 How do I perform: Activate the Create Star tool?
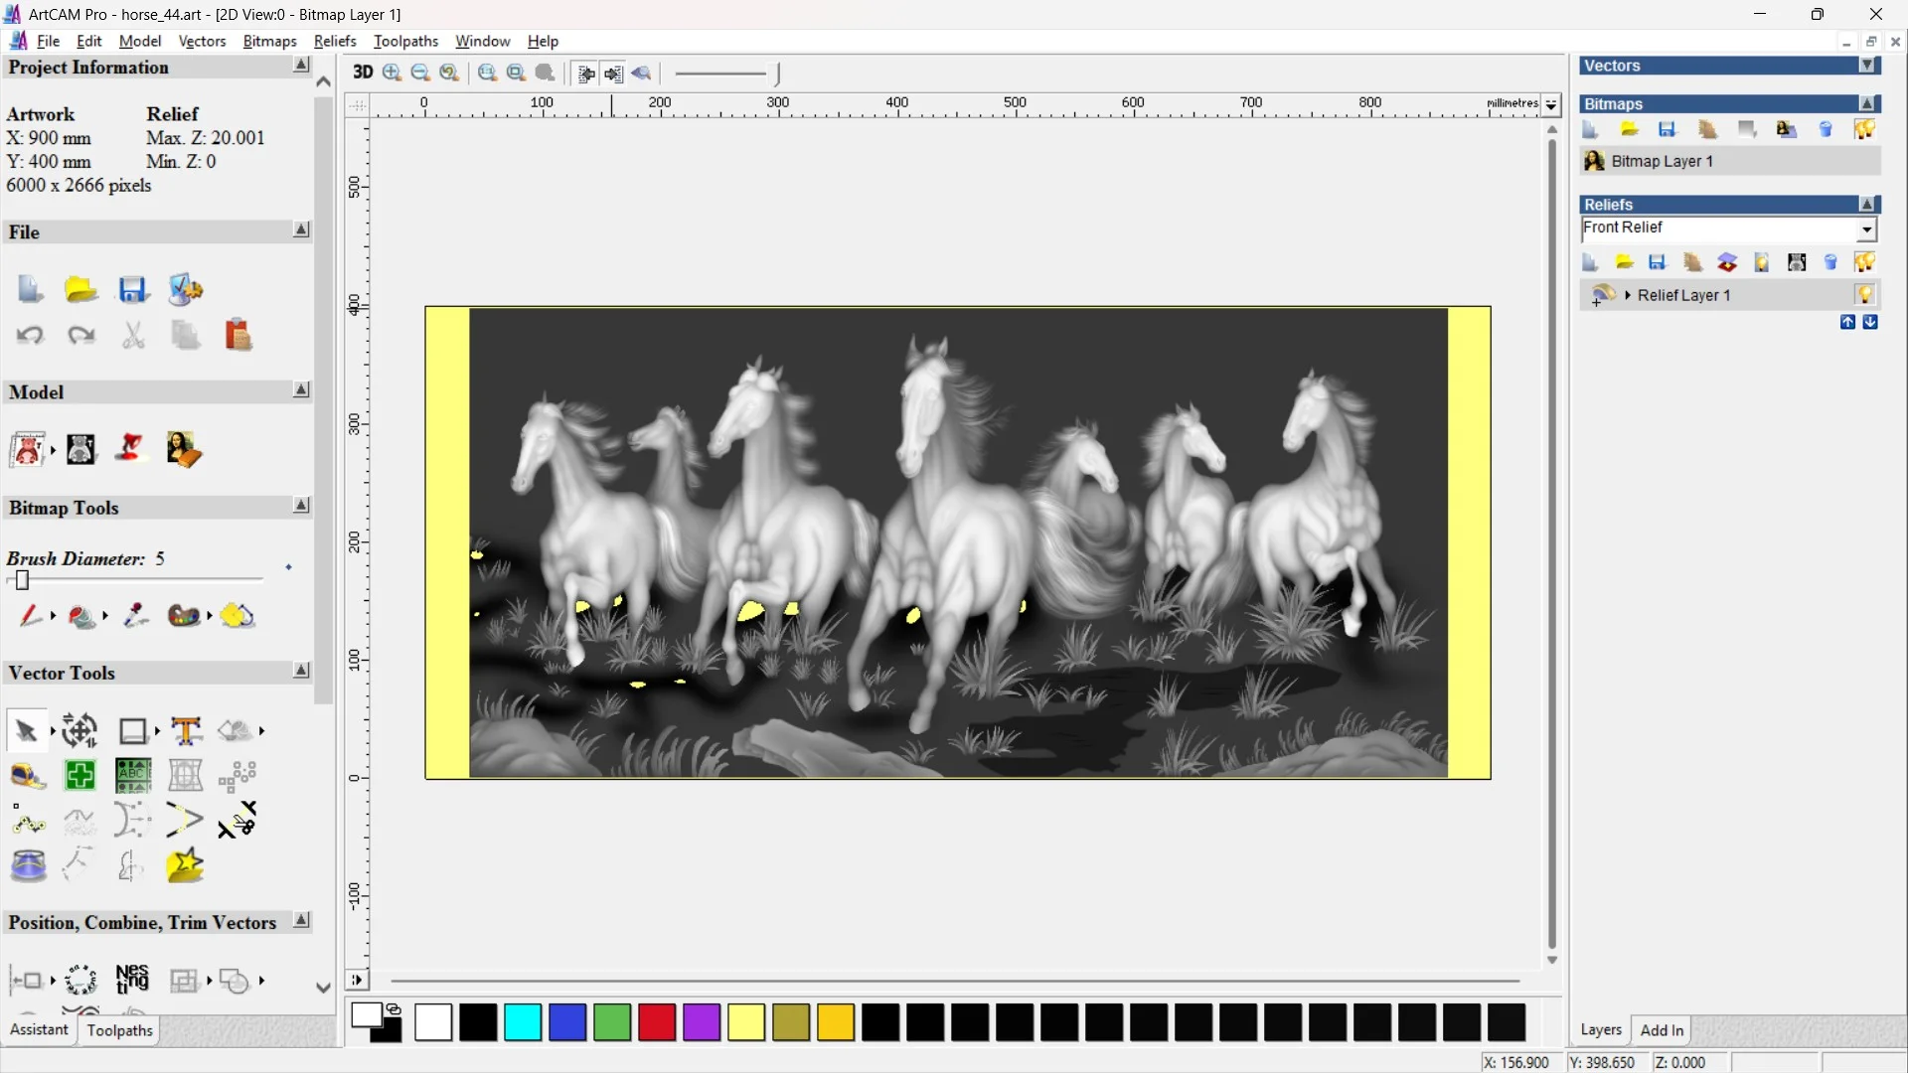(186, 866)
